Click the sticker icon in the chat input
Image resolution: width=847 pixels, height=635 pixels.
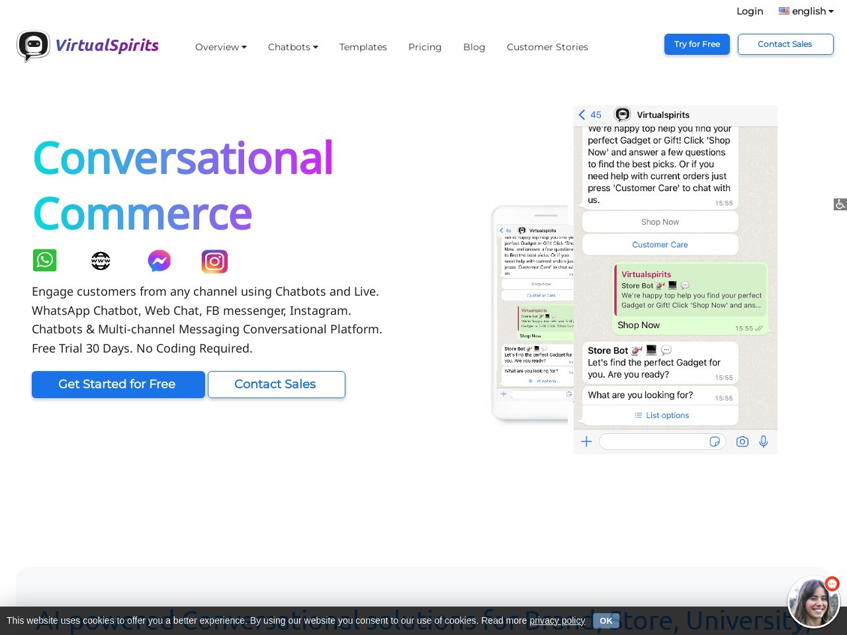(715, 441)
